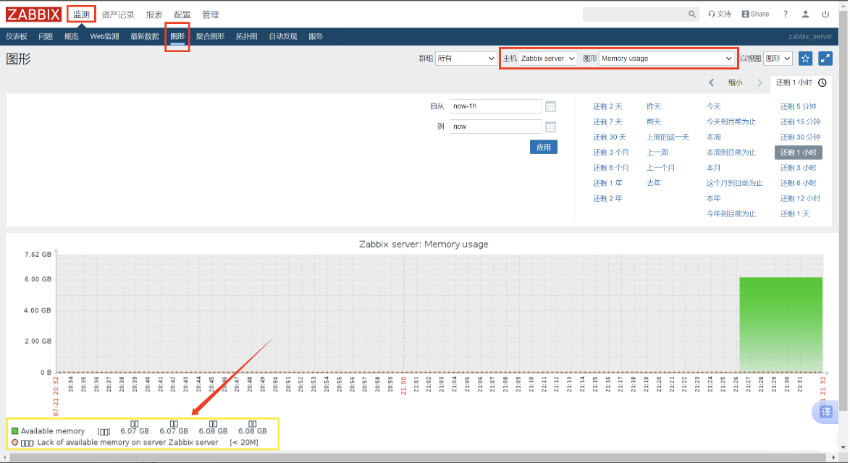Select the 去年 range link
The height and width of the screenshot is (463, 850).
654,183
